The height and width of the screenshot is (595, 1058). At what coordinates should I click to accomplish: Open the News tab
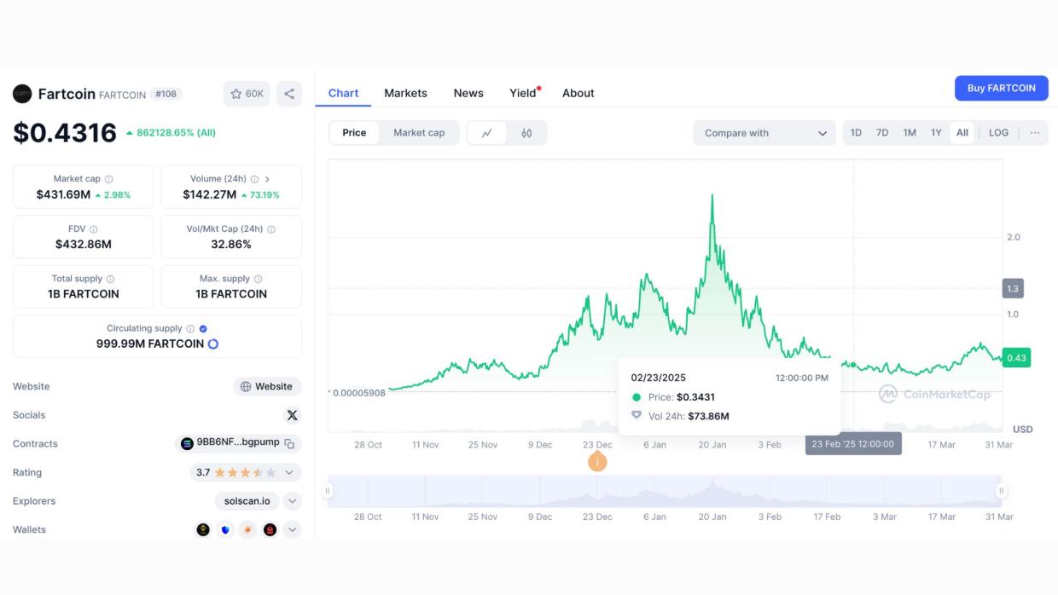coord(468,93)
